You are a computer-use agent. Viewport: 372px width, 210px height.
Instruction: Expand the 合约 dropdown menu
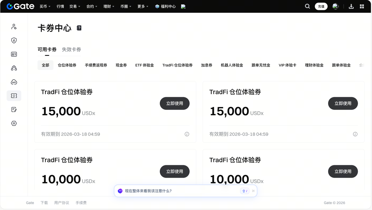[92, 6]
